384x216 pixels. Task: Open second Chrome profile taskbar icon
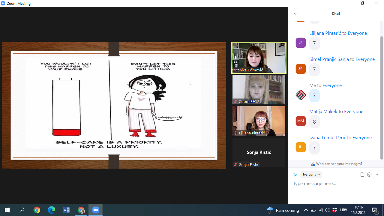point(81,210)
